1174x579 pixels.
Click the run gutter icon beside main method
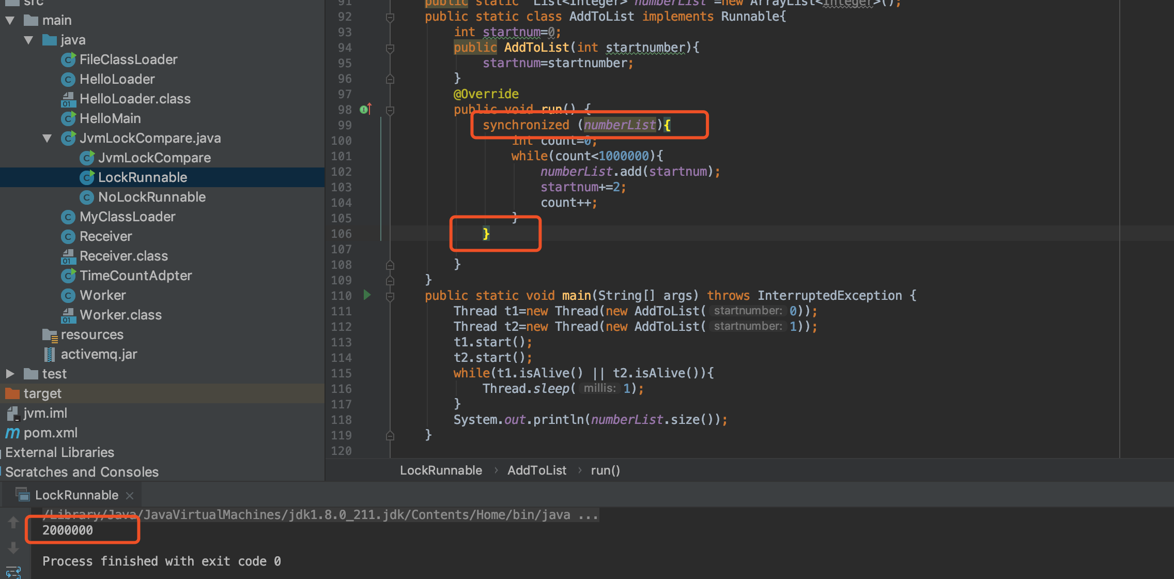pos(367,295)
